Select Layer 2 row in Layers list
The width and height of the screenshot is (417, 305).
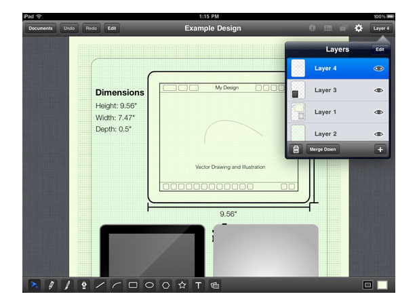[x=338, y=132]
